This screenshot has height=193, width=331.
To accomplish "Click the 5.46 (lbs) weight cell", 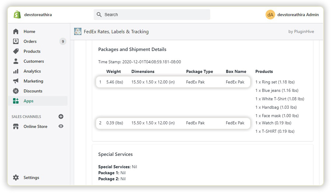I will (x=115, y=82).
